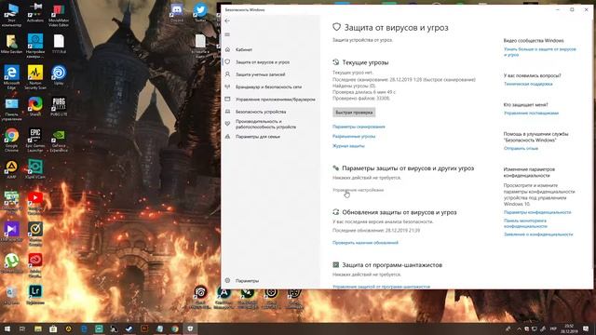Open the red YouTube-style desktop shortcut
The height and width of the screenshot is (335, 596).
pos(35,203)
